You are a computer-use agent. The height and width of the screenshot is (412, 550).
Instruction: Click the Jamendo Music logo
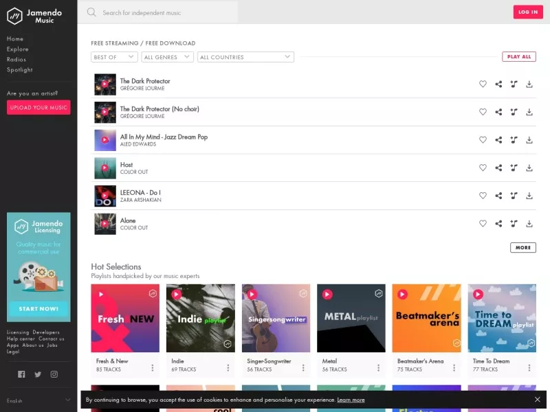[34, 16]
